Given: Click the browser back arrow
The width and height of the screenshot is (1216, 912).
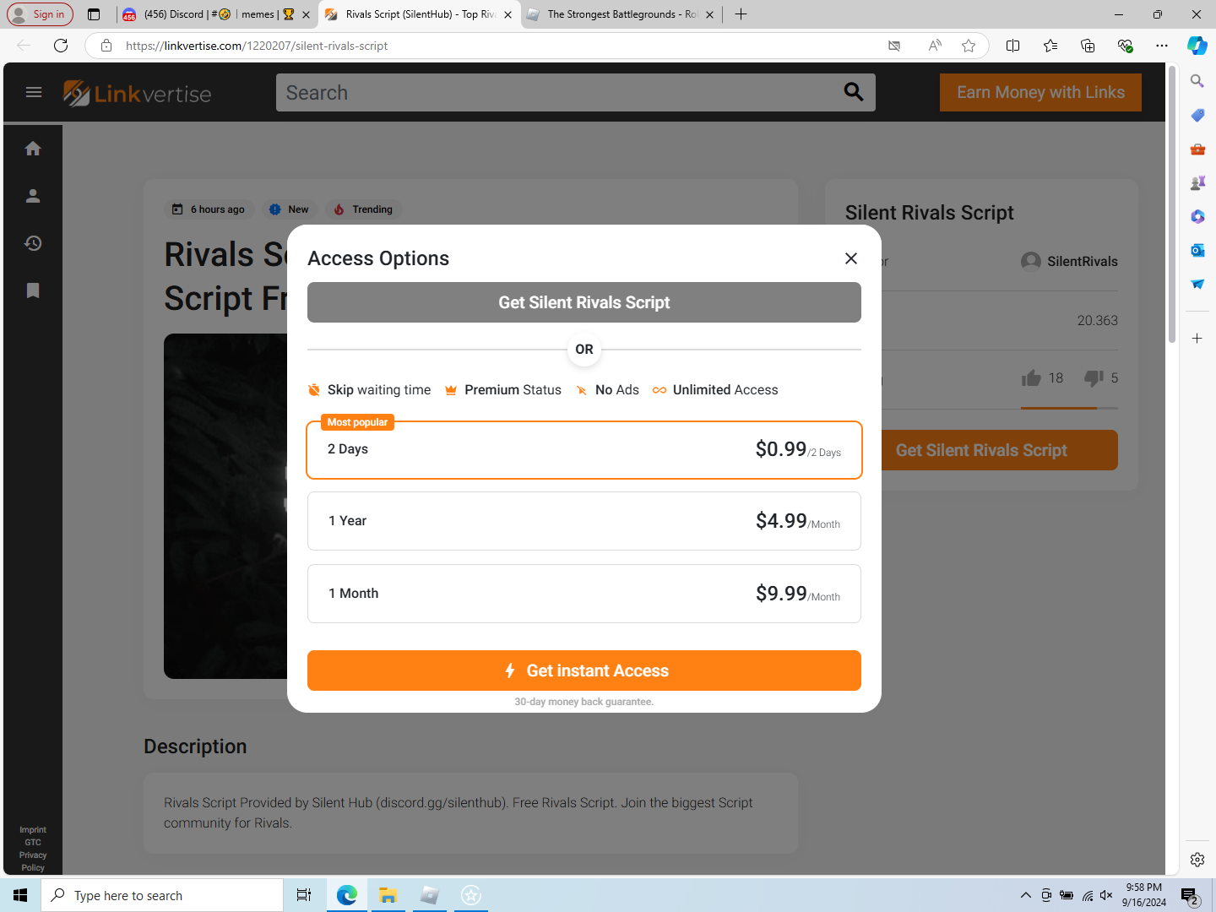Looking at the screenshot, I should [24, 46].
